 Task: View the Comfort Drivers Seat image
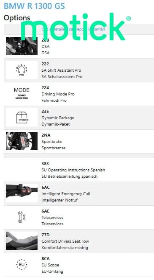point(22,241)
